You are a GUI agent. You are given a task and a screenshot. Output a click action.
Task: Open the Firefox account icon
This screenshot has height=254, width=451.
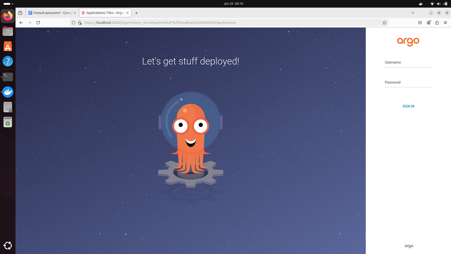tap(429, 23)
